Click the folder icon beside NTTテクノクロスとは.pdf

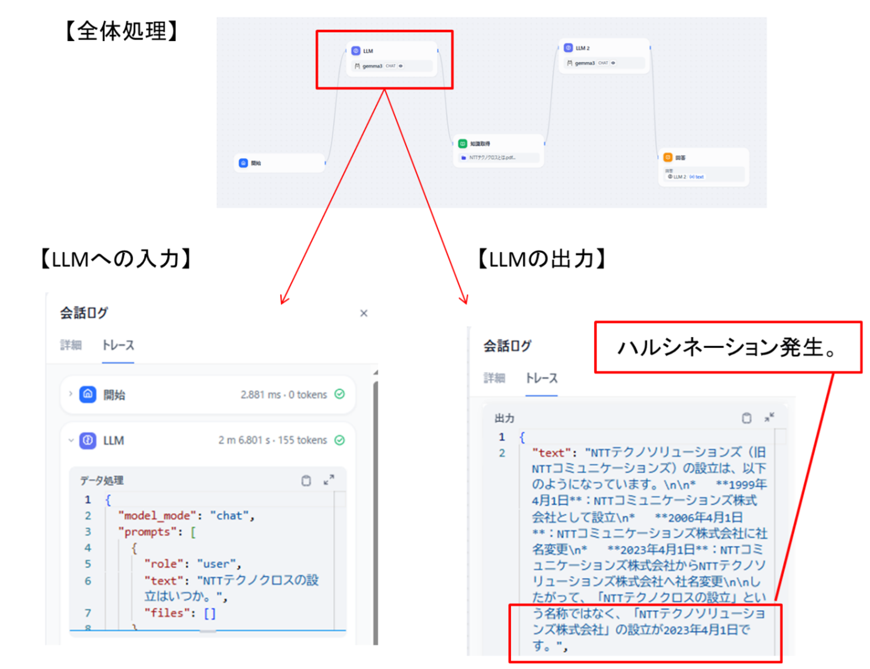[x=463, y=158]
